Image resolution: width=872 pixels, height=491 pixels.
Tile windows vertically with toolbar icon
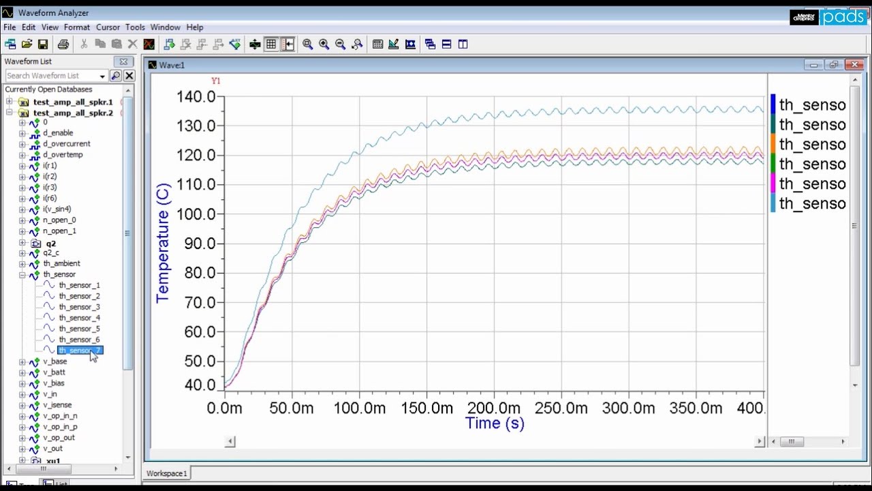[x=463, y=44]
